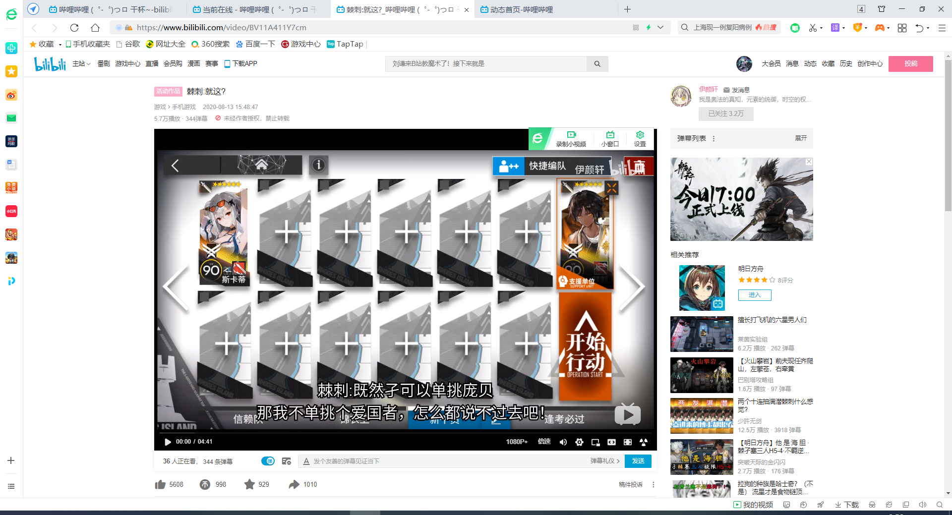Open 火山攀岩 recommended video title
Viewport: 952px width, 515px height.
(775, 365)
